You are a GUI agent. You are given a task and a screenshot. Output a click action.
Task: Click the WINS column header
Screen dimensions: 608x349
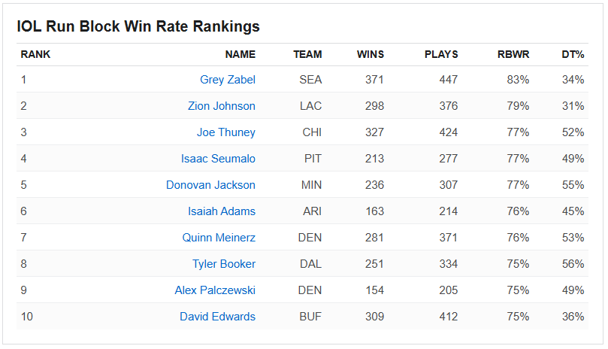click(x=370, y=54)
